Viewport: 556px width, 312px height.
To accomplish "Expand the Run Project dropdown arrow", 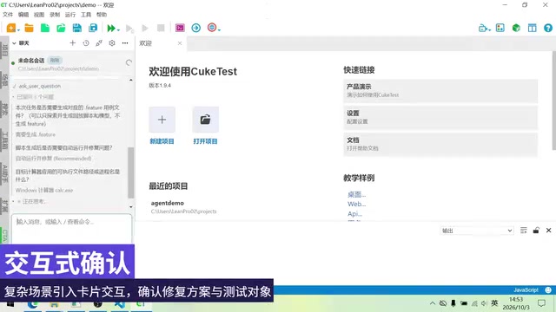I will pyautogui.click(x=118, y=30).
